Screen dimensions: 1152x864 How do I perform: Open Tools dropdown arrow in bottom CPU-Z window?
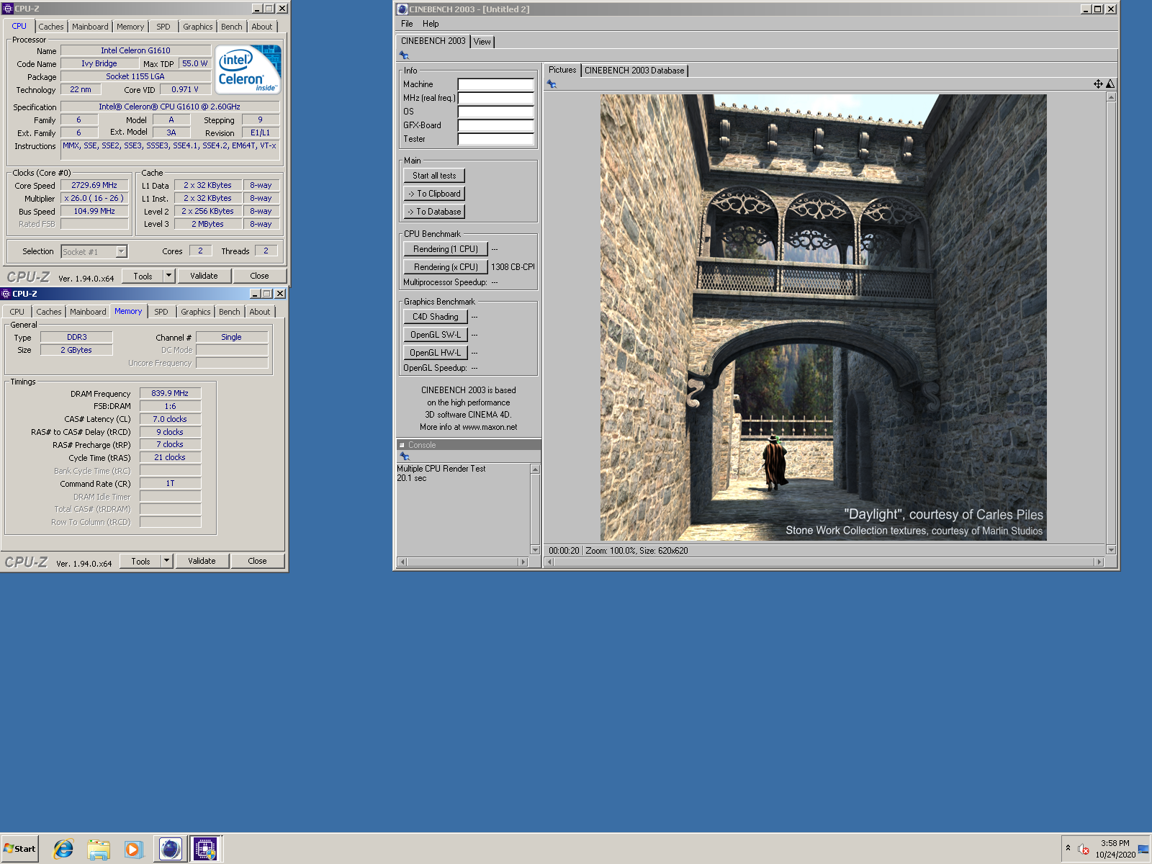coord(166,561)
